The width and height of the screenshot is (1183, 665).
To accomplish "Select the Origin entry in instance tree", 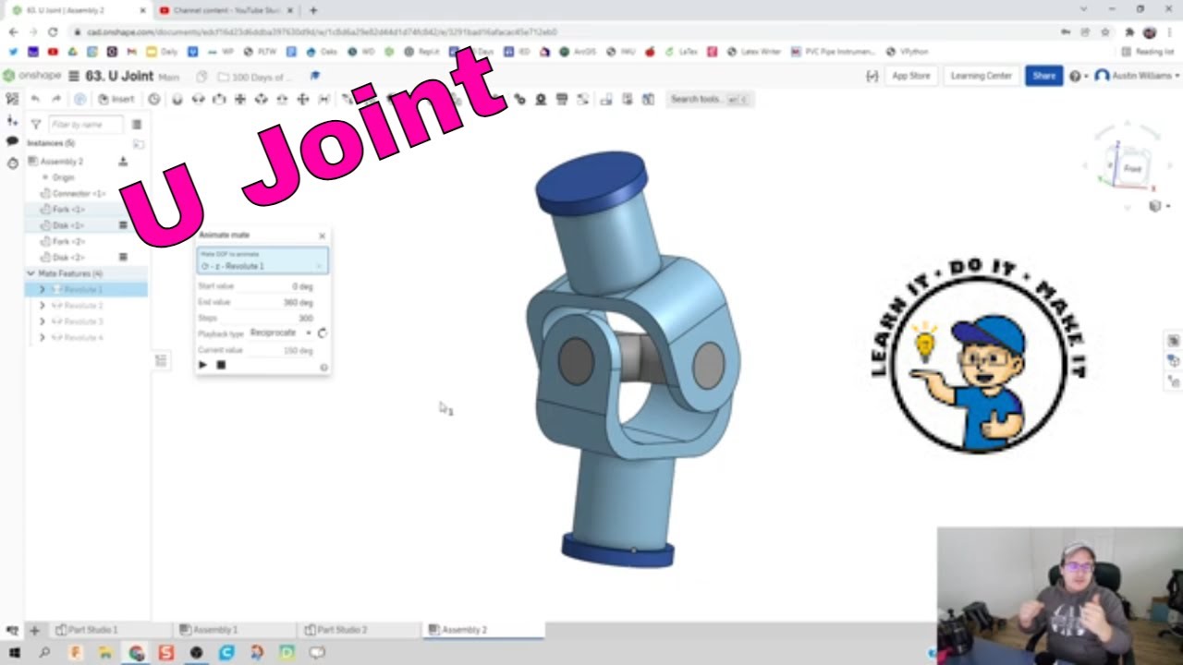I will pos(63,177).
